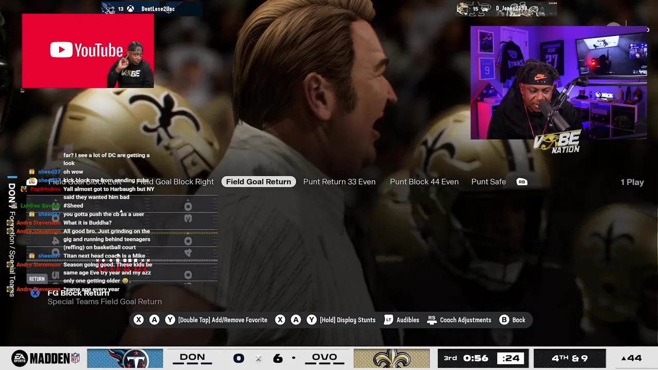658x370 pixels.
Task: Click the ▲44 field position indicator
Action: [631, 358]
